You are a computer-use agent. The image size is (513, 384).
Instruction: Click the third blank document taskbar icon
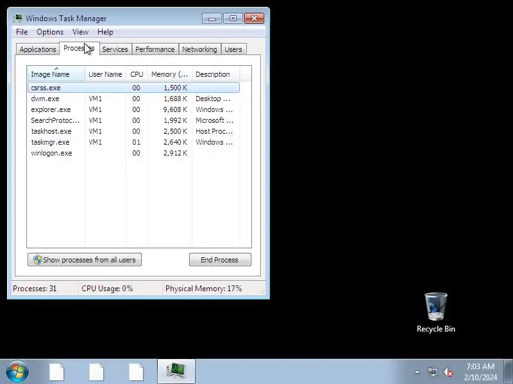point(136,372)
